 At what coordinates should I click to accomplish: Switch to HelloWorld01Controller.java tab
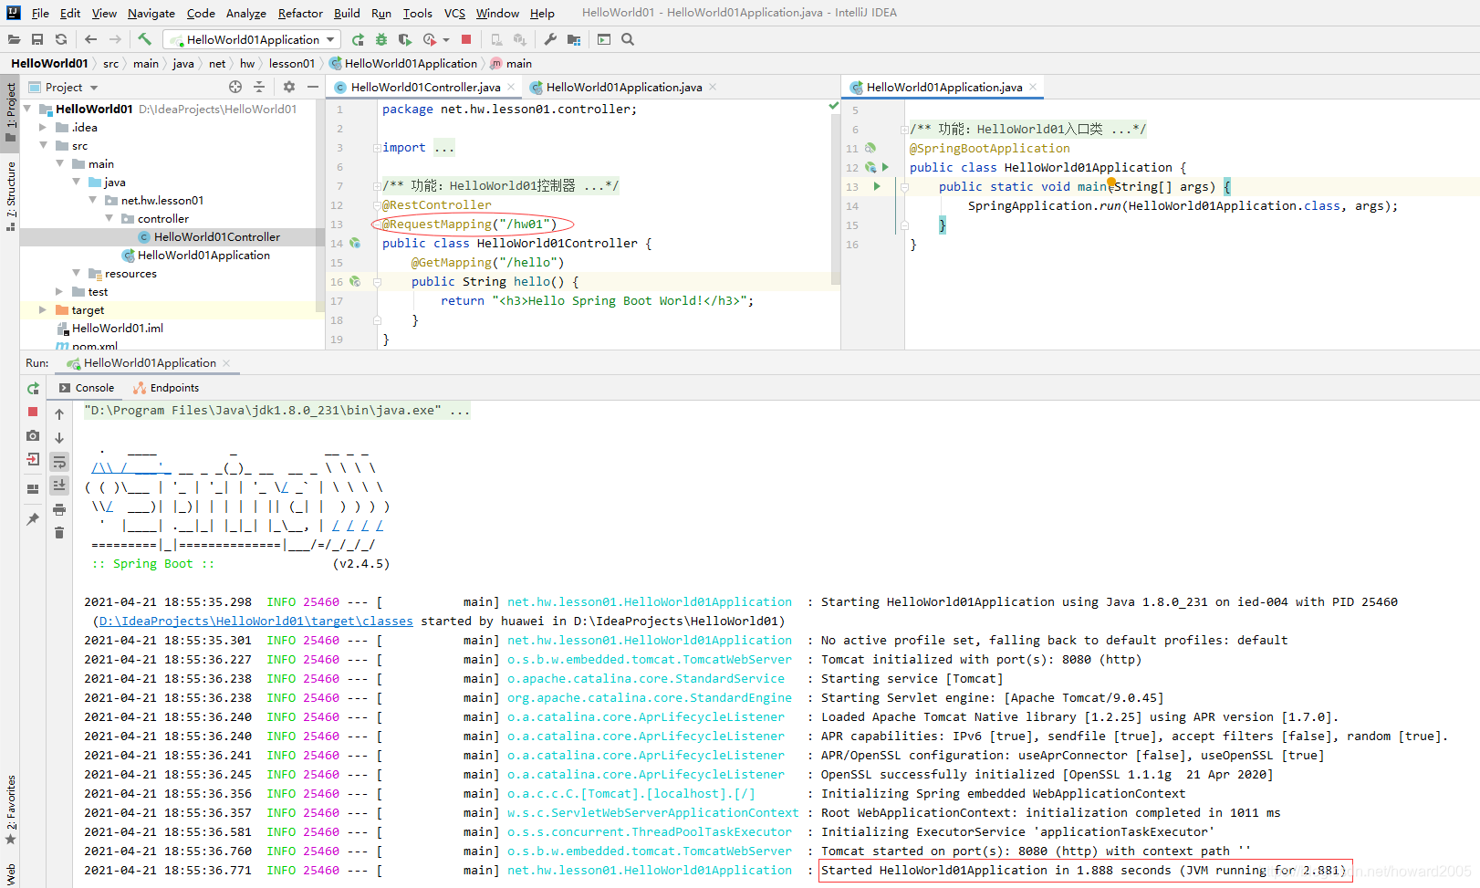tap(425, 87)
